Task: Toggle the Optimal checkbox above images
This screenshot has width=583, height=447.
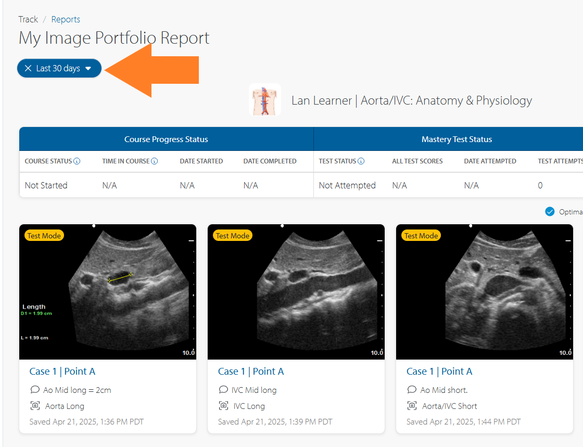Action: 550,212
